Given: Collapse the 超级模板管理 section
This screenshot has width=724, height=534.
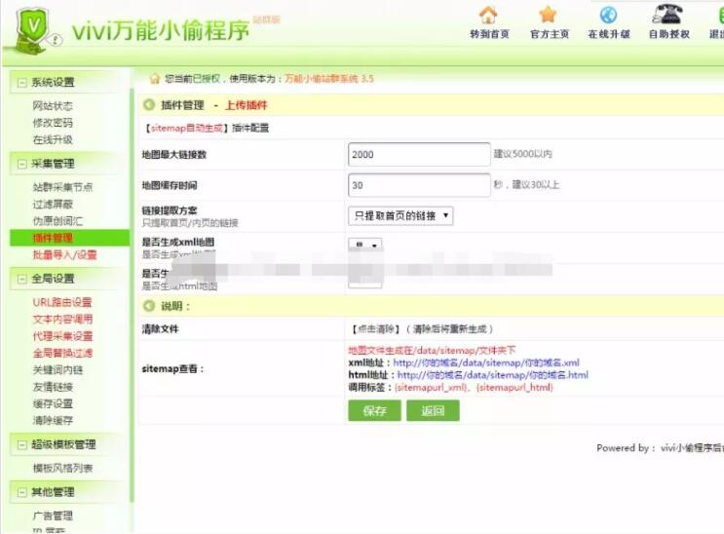Looking at the screenshot, I should tap(21, 445).
